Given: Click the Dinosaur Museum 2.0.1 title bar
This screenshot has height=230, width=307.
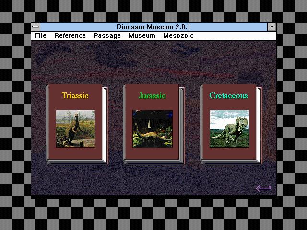Looking at the screenshot, I should pos(153,27).
